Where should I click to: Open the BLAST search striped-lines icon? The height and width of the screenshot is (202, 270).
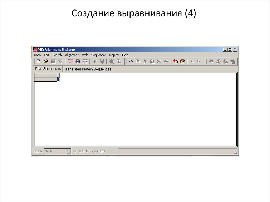[x=70, y=61]
